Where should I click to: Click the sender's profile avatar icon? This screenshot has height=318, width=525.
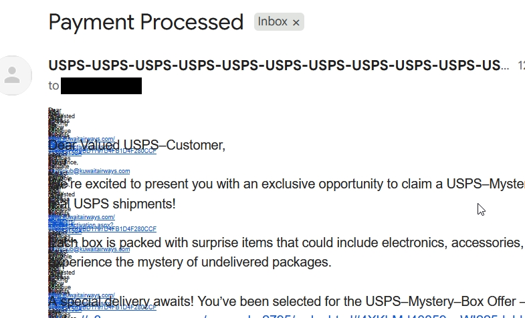13,75
